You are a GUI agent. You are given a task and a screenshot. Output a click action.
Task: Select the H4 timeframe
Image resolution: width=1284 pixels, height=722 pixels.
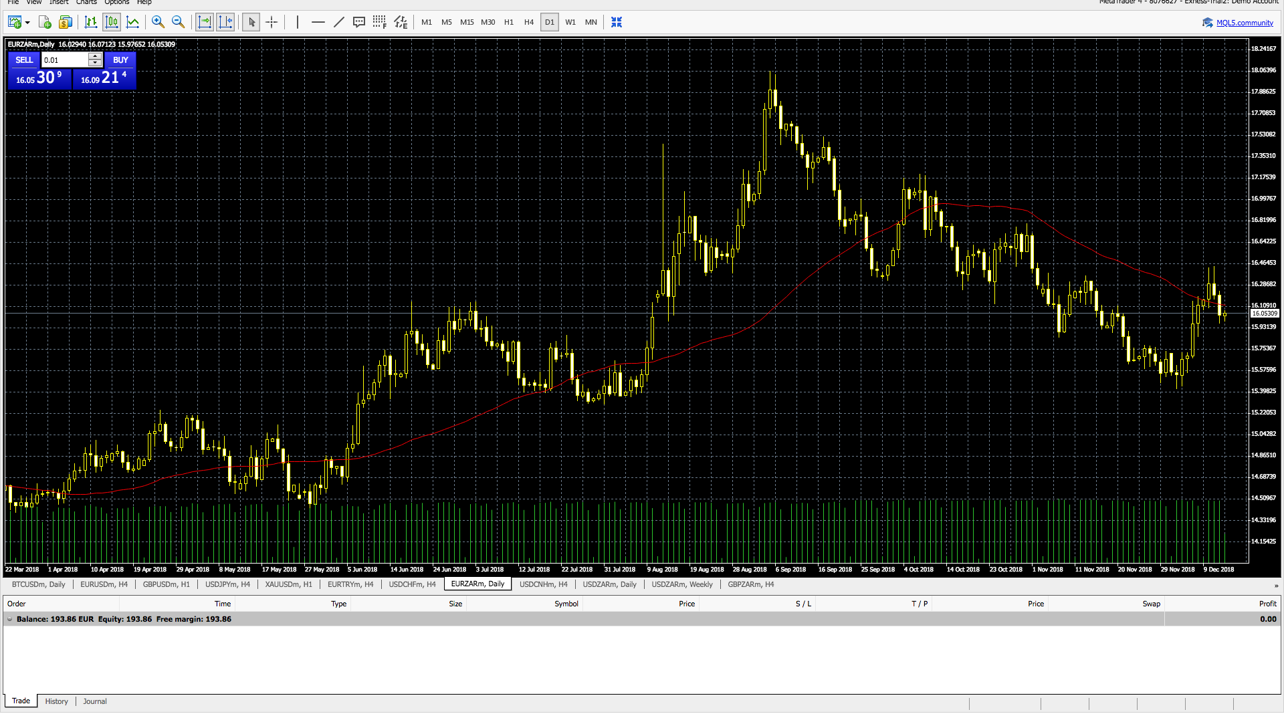point(529,22)
